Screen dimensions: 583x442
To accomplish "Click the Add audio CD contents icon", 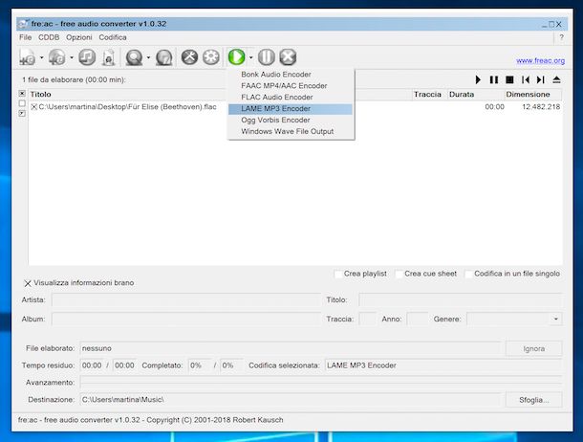I will click(57, 57).
